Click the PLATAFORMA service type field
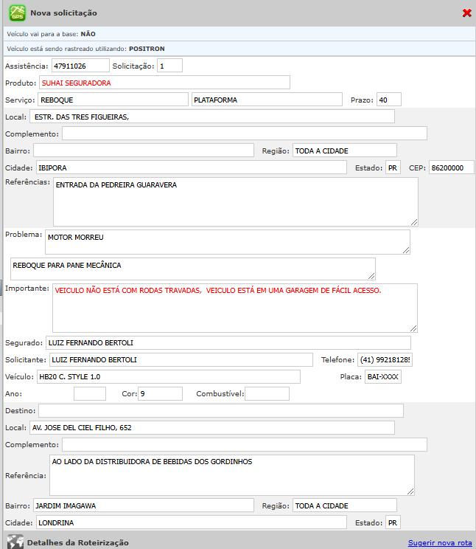This screenshot has width=476, height=549. (x=267, y=100)
